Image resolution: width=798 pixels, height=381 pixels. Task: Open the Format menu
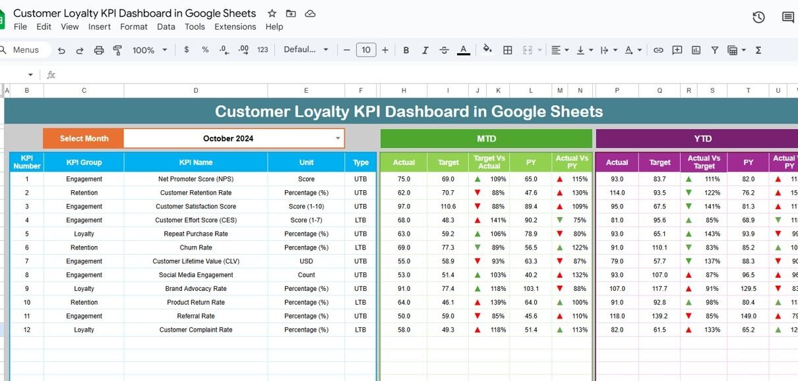click(x=134, y=27)
